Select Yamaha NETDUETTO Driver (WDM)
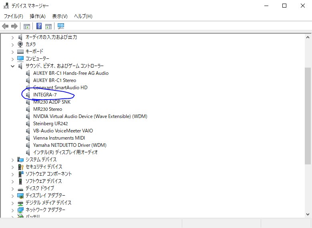 pyautogui.click(x=70, y=145)
